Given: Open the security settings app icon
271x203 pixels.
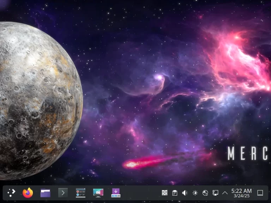Looking at the screenshot, I should 80,193.
